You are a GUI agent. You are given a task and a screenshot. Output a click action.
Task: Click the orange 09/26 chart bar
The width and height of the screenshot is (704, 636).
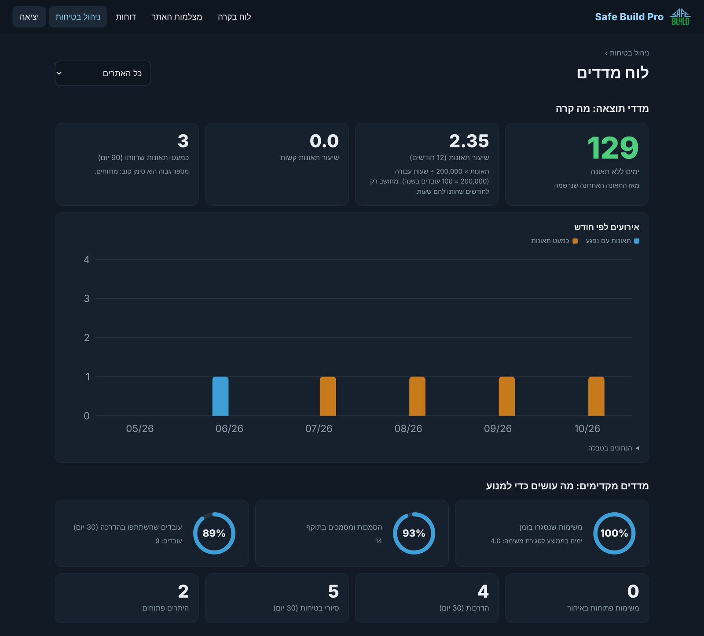coord(507,396)
